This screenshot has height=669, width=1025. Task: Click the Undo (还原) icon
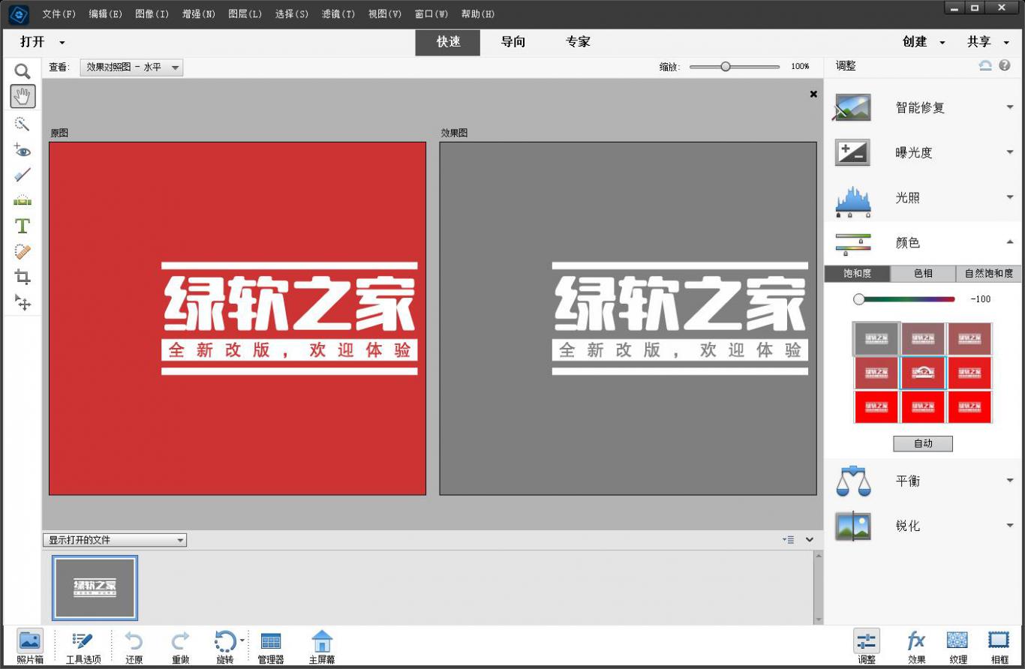pyautogui.click(x=134, y=646)
